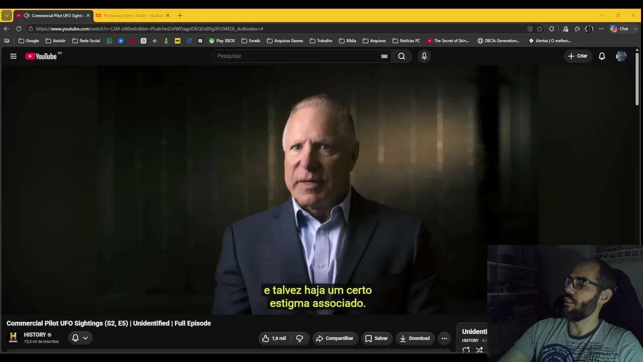Open the browser profile avatar

[x=589, y=29]
